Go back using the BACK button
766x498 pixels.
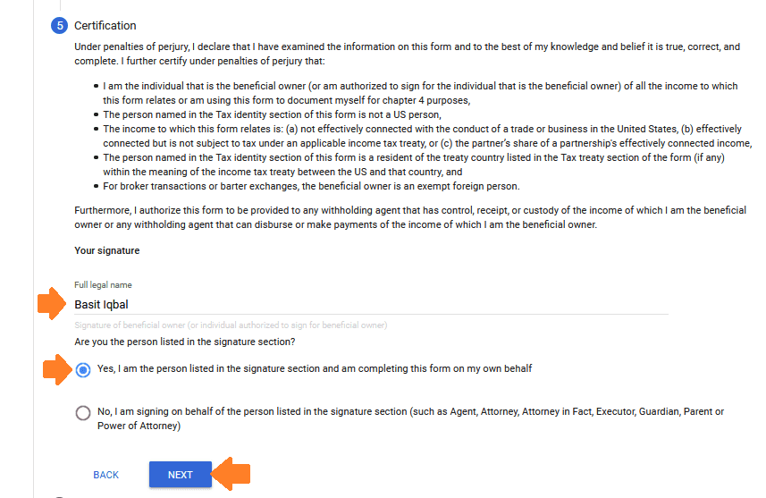[105, 475]
